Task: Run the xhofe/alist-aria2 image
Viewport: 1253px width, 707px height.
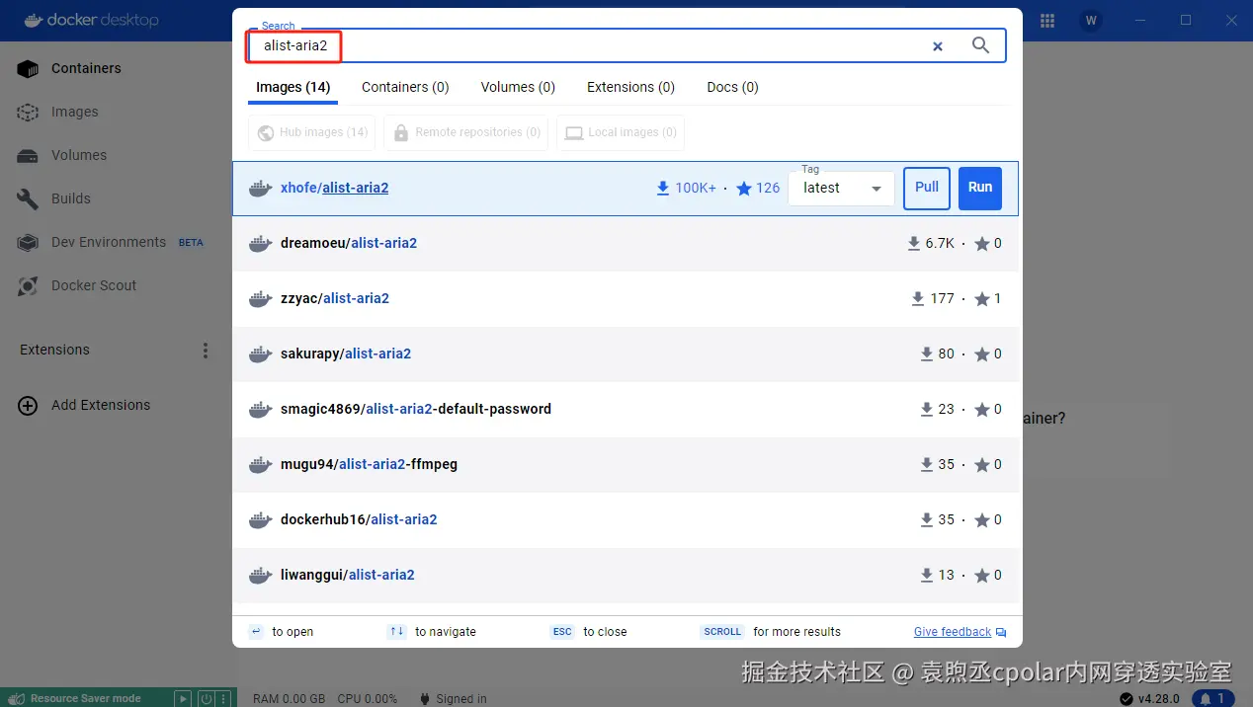Action: (980, 188)
